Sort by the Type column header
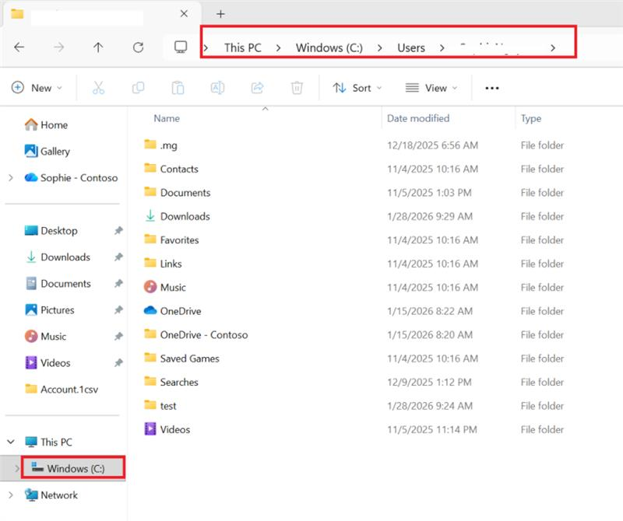This screenshot has width=623, height=521. click(x=531, y=118)
